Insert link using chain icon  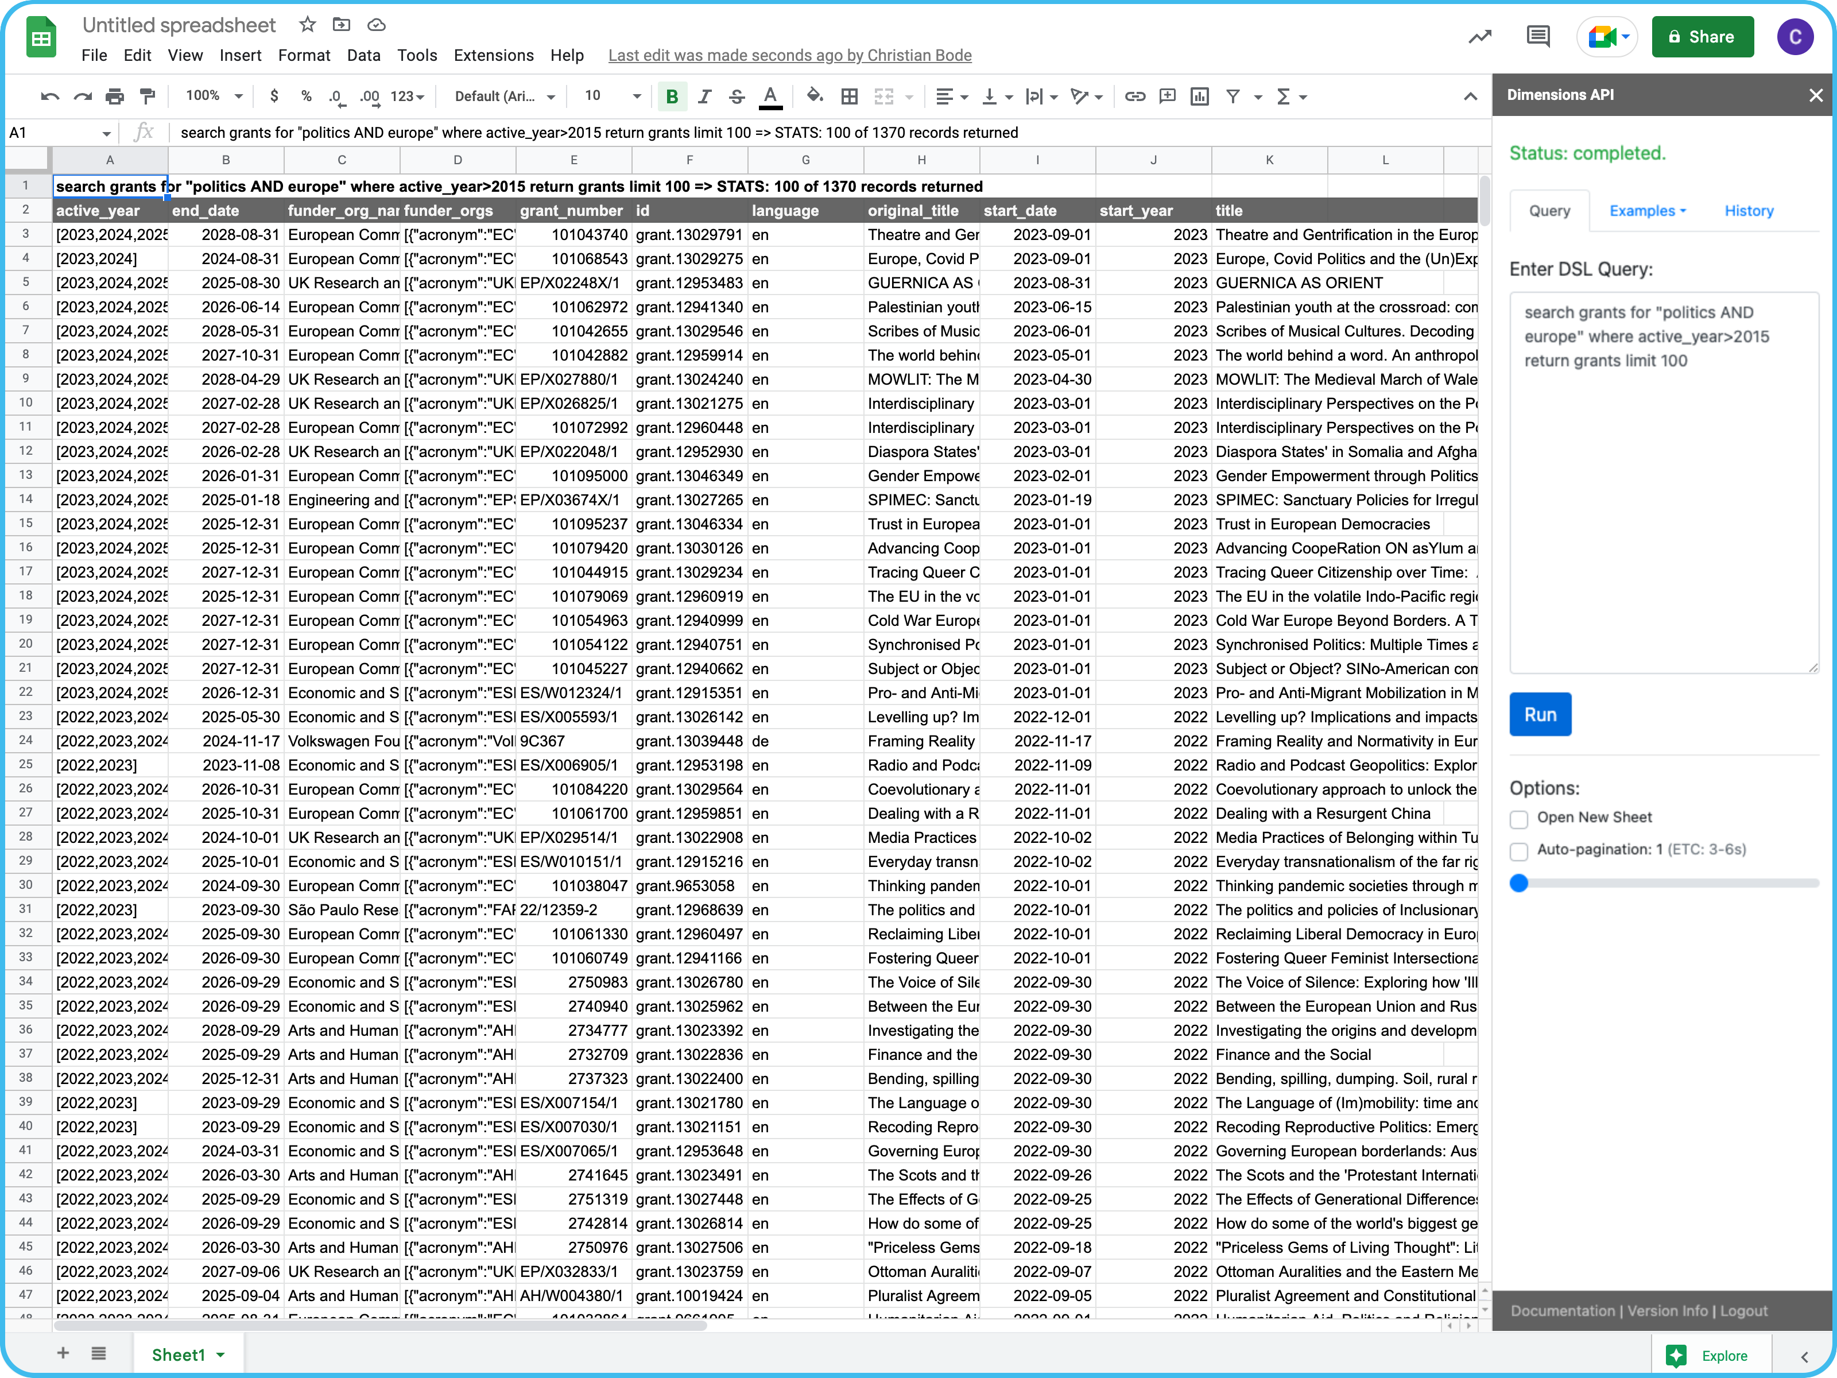pos(1134,96)
